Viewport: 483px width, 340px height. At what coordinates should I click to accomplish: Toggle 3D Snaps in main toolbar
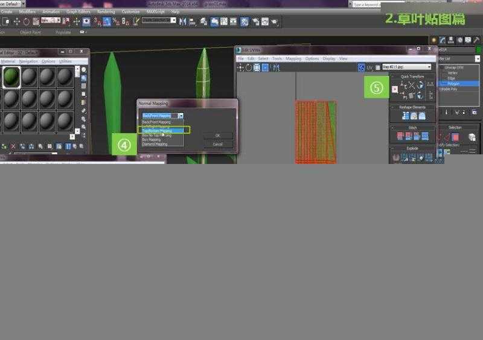[97, 22]
